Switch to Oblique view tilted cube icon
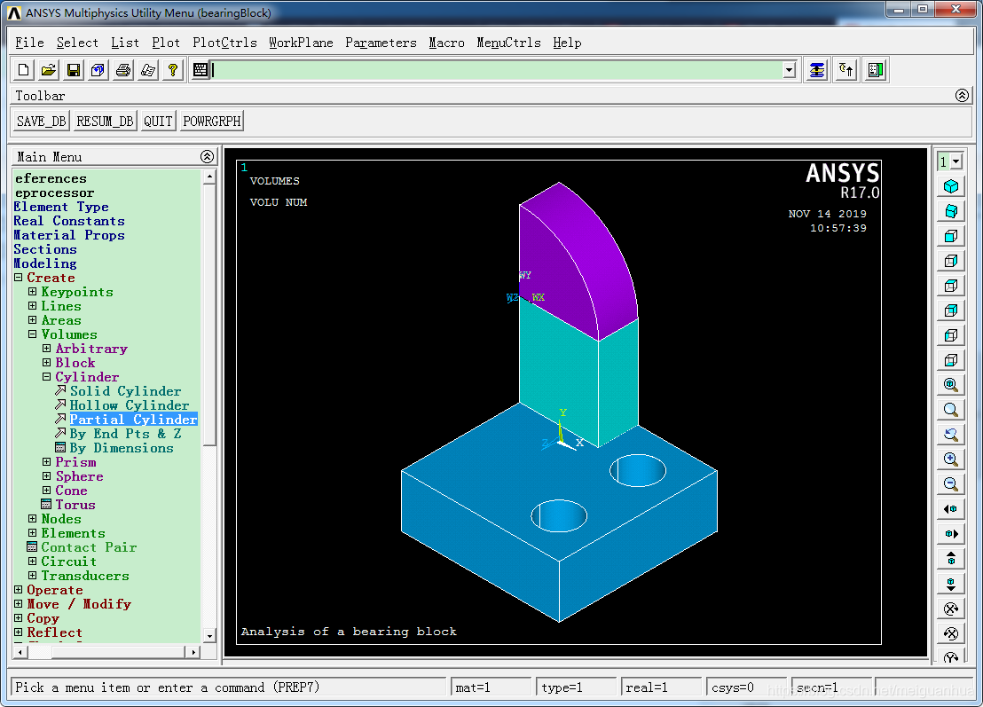The height and width of the screenshot is (707, 983). [x=951, y=211]
